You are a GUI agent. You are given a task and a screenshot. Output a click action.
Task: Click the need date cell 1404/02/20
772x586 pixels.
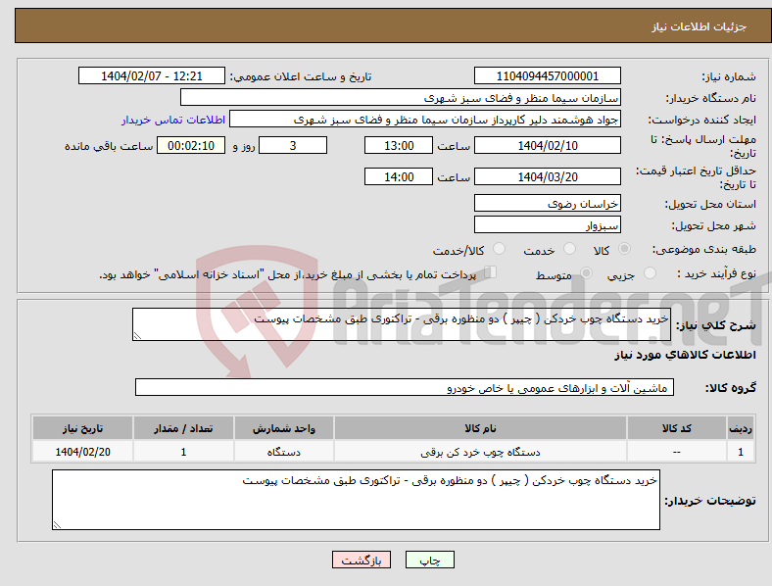point(82,452)
